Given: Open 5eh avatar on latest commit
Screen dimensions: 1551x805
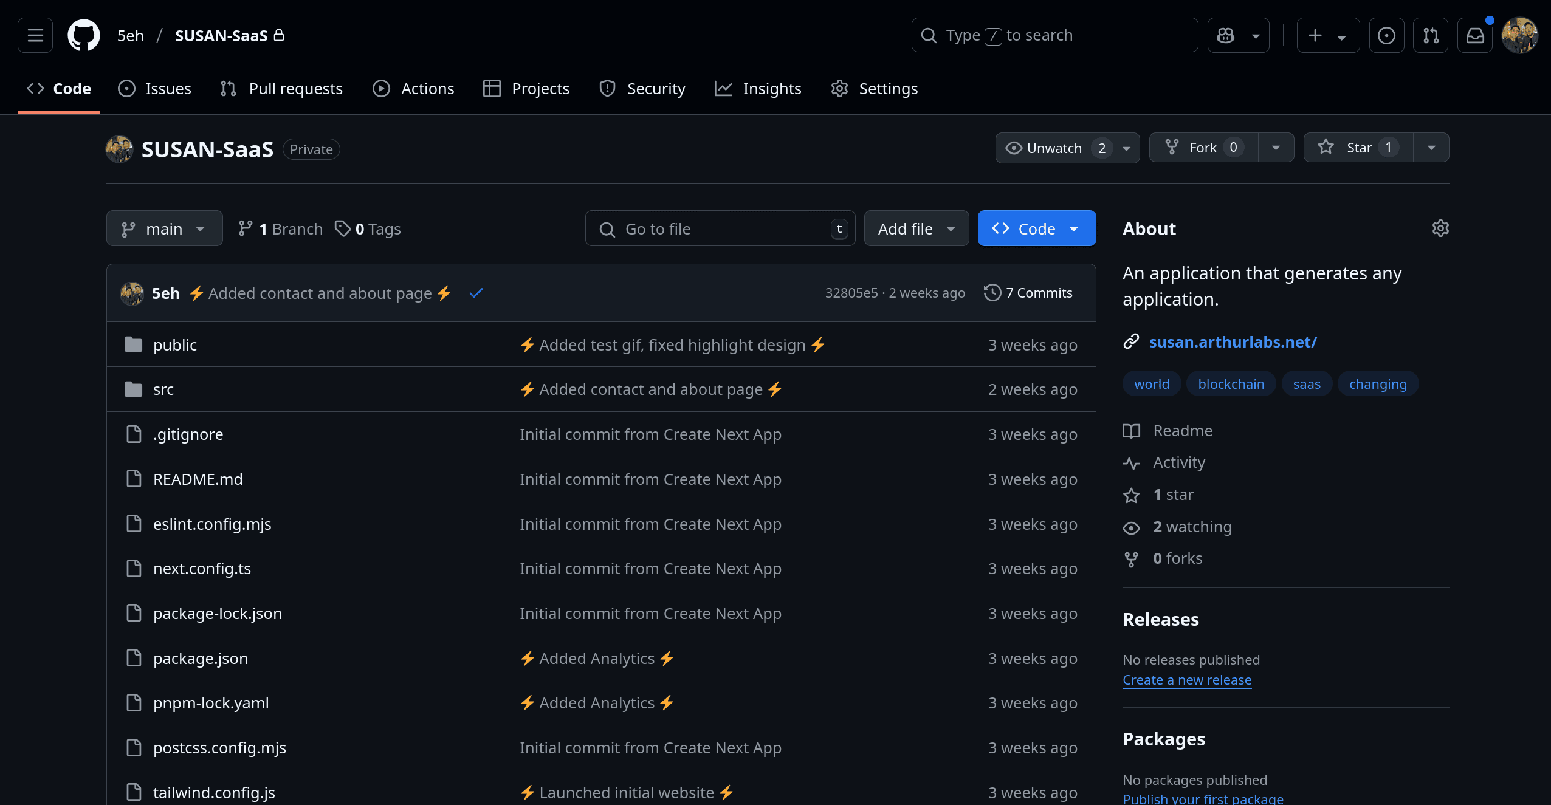Looking at the screenshot, I should 132,293.
